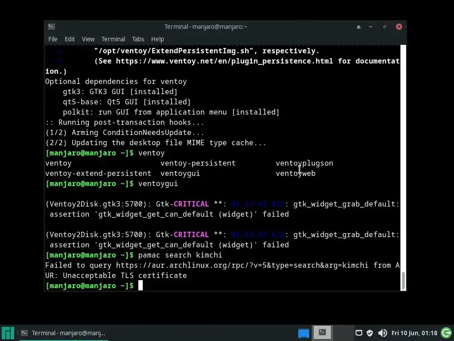Click the 'Running post-transaction hooks...' line
Viewport: 454px width, 341px height.
(125, 123)
